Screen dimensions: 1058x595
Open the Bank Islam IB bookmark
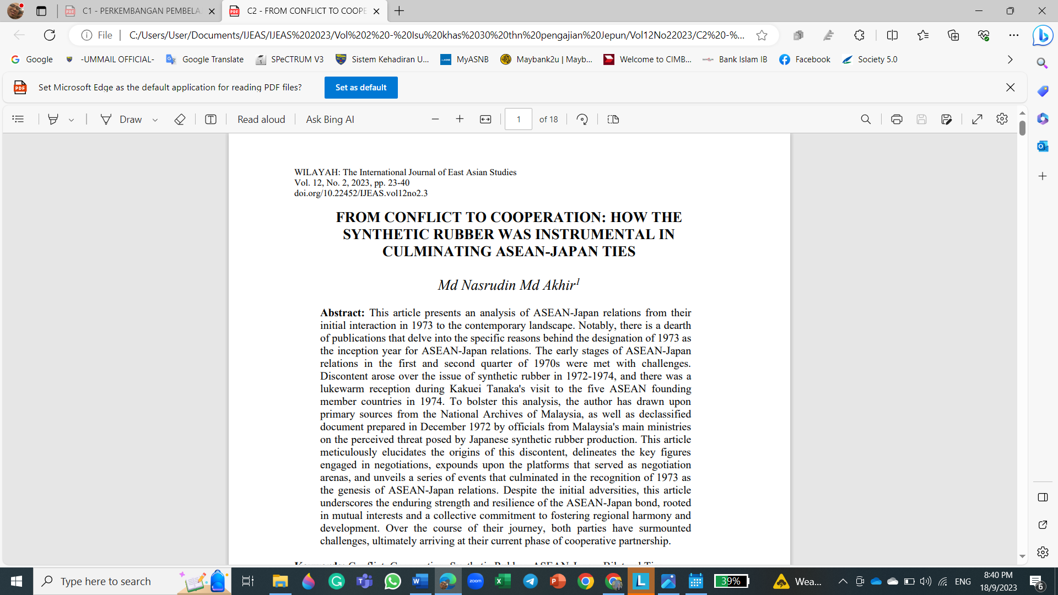pos(735,59)
